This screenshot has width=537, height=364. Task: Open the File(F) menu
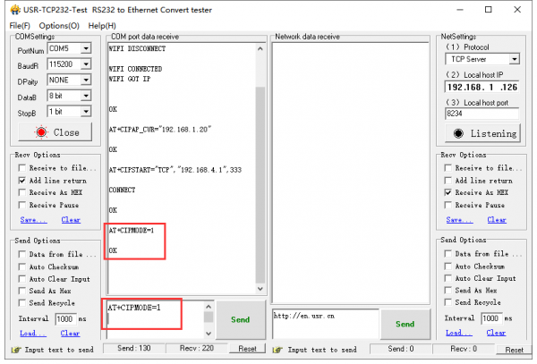click(x=20, y=25)
